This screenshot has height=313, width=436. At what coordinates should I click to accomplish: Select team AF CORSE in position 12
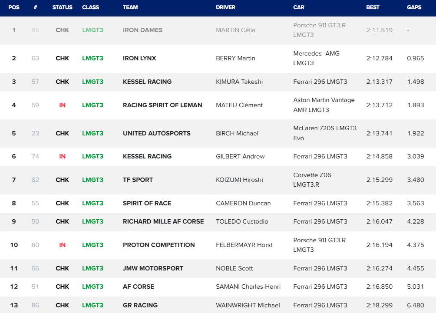(x=139, y=287)
